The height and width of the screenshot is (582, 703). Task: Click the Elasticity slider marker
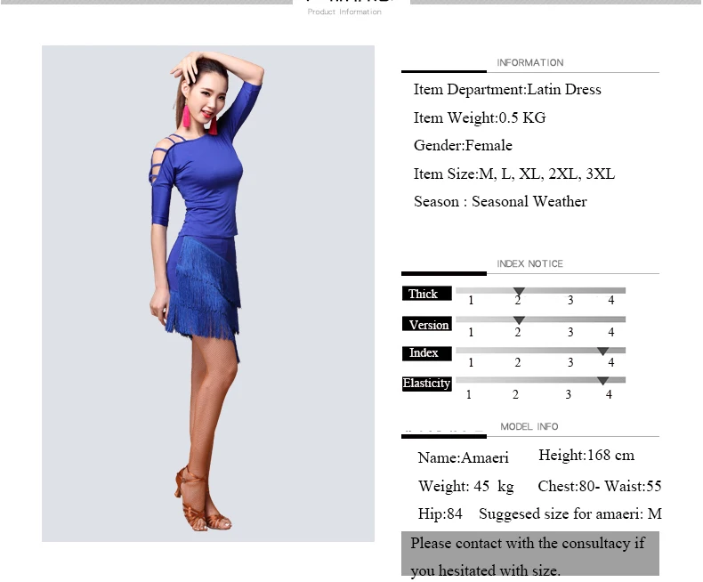603,381
